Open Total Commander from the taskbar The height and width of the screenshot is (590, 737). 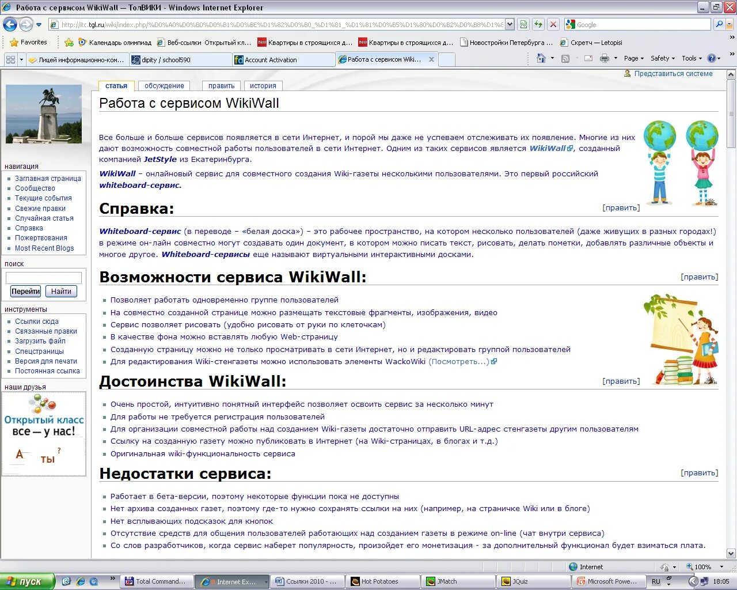(x=156, y=581)
